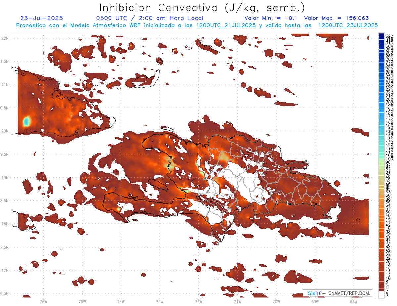This screenshot has width=397, height=306.
Task: Click the "18N" latitude label
Action: (5, 224)
